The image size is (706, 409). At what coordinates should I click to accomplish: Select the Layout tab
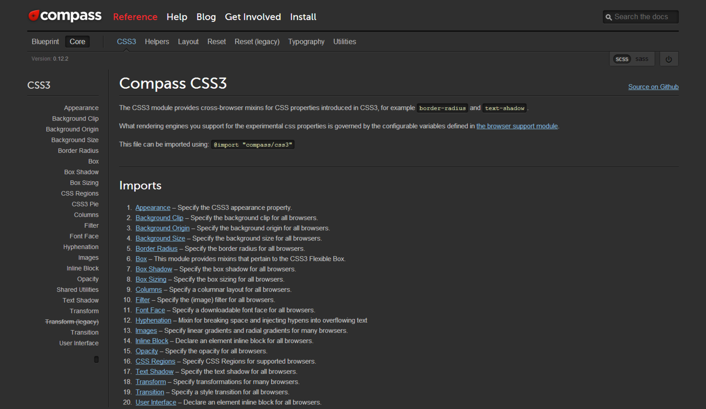click(x=188, y=42)
